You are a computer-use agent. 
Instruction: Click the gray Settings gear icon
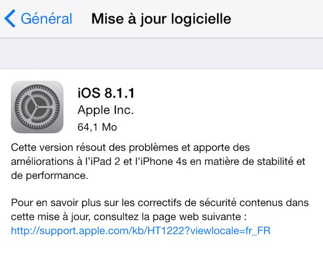coord(37,107)
